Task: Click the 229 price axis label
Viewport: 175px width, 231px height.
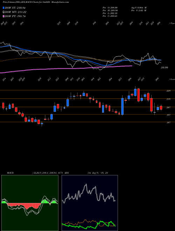Action: (168, 91)
